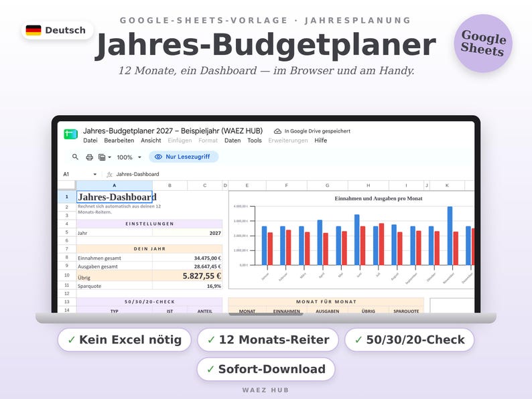Click the greyed Erweiterungen menu
This screenshot has width=532, height=399.
pos(287,141)
